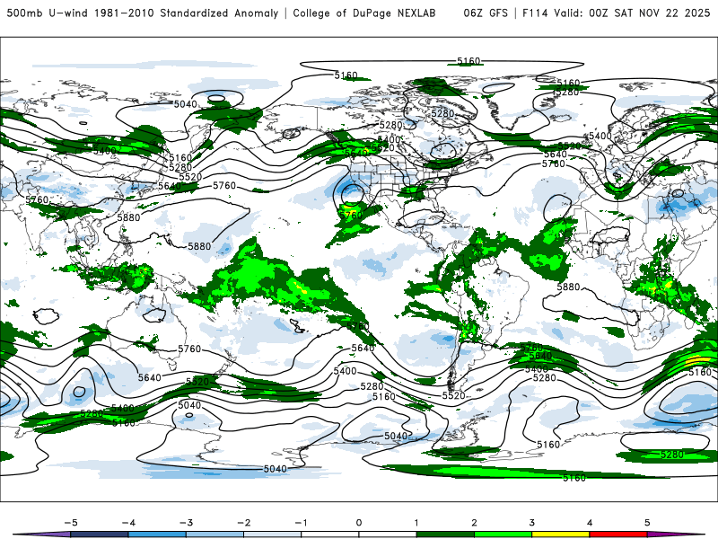The height and width of the screenshot is (539, 718).
Task: Click the red 4 to 5 colorbar segment
Action: (618, 535)
